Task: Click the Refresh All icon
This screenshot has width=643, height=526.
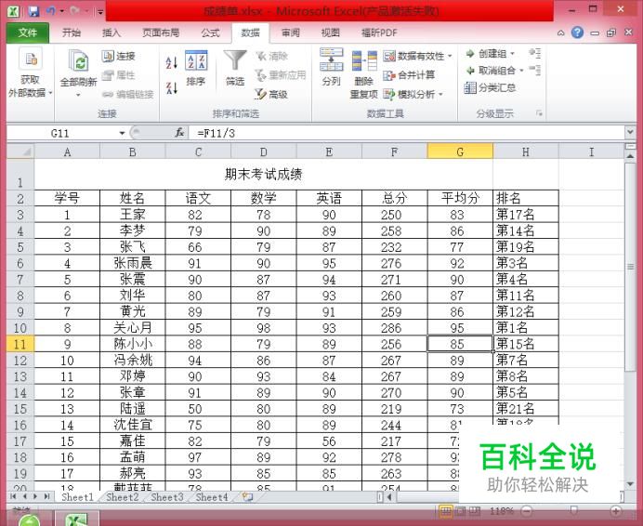Action: (79, 62)
